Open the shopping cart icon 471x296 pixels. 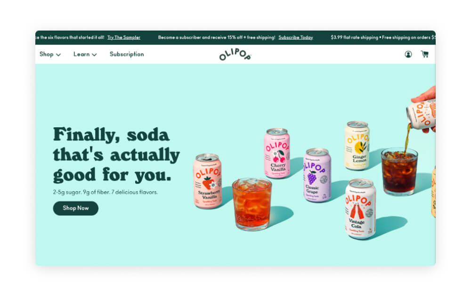point(425,54)
